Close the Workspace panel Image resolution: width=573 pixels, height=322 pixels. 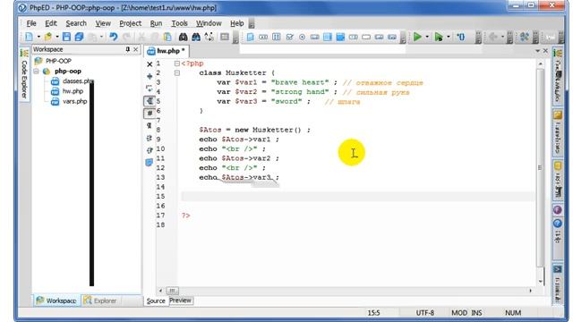135,49
